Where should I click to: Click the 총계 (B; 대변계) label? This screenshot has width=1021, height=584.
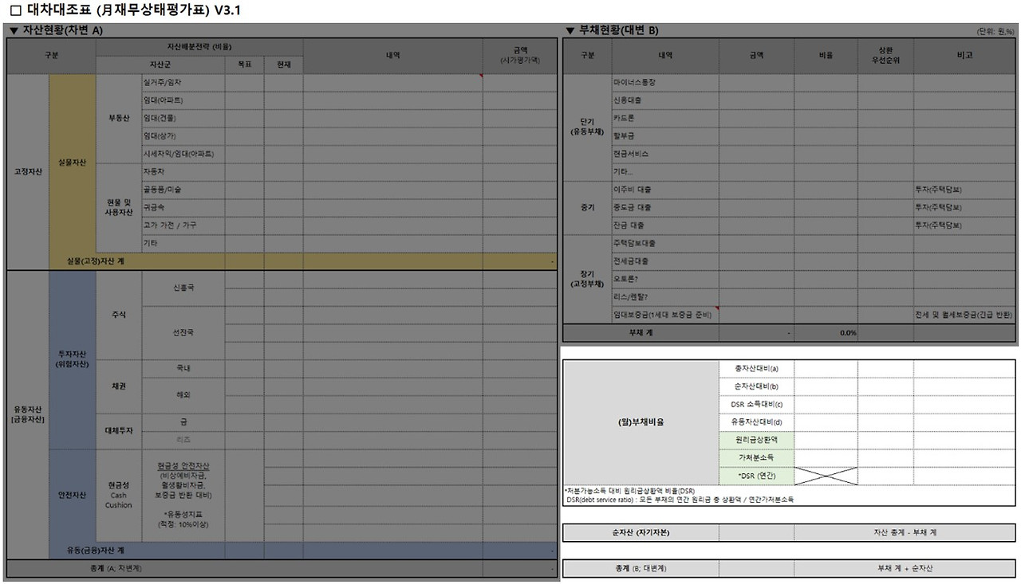pyautogui.click(x=641, y=568)
